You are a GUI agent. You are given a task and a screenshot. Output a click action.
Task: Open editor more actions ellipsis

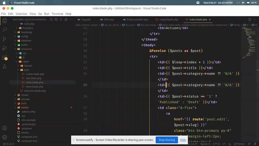pyautogui.click(x=255, y=19)
